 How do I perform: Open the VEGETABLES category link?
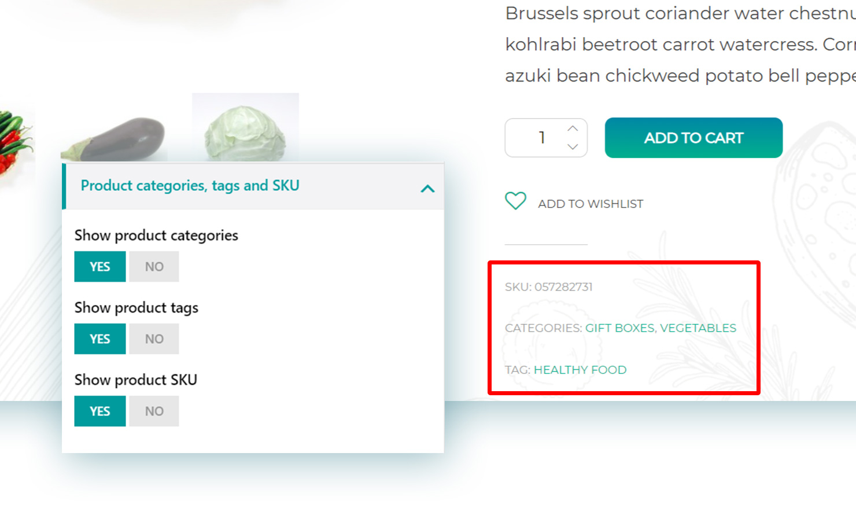(x=698, y=328)
